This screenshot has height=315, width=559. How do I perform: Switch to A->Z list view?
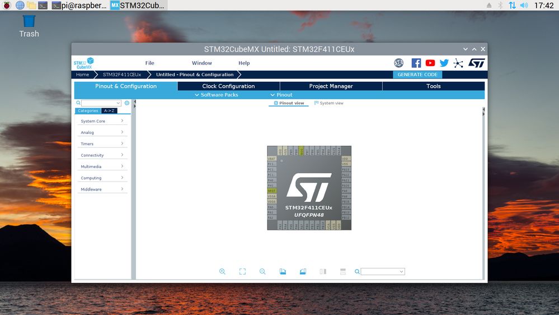109,111
